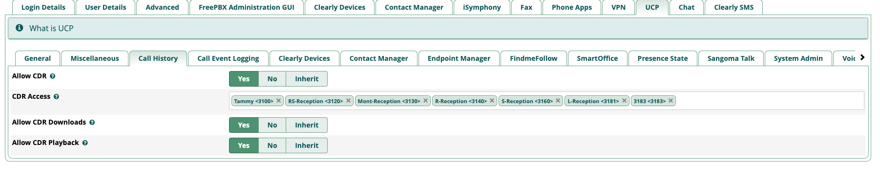Set Allow CDR Playback to Yes
880x181 pixels.
[x=244, y=145]
